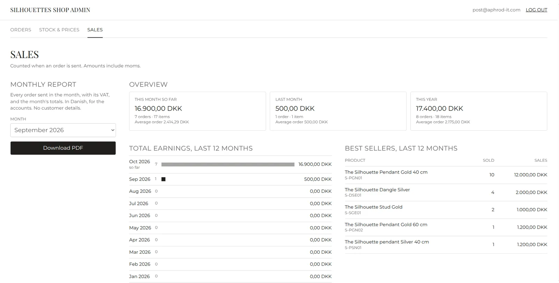
Task: Click the 500,00 DKK value in Sep row
Action: 318,179
